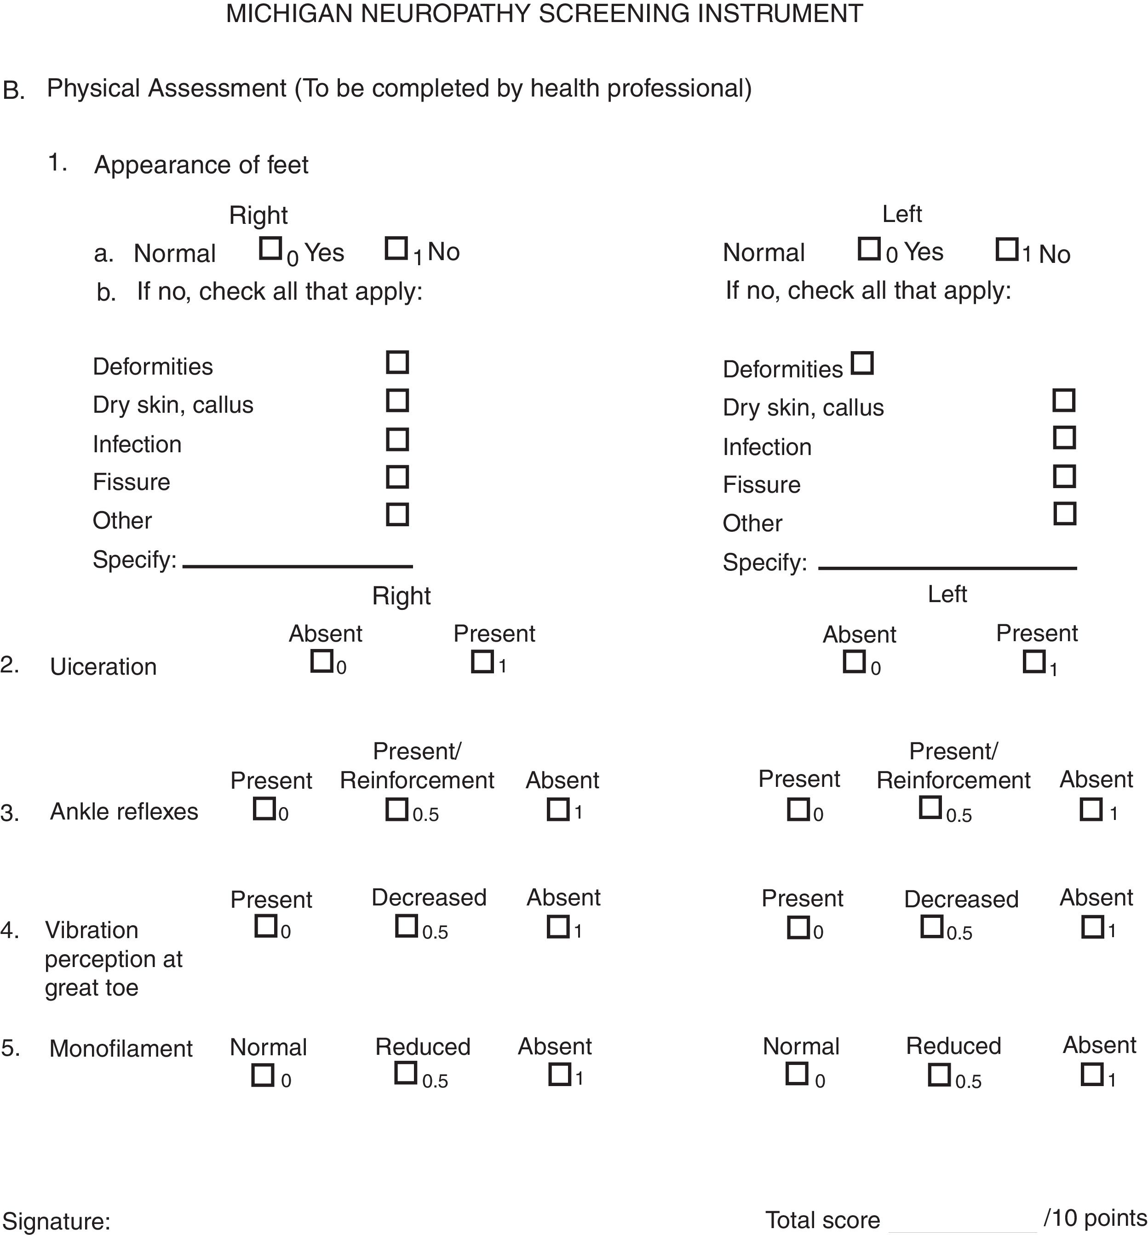Select Right Ankle reflexes Present/Reinforcement box

(x=396, y=809)
